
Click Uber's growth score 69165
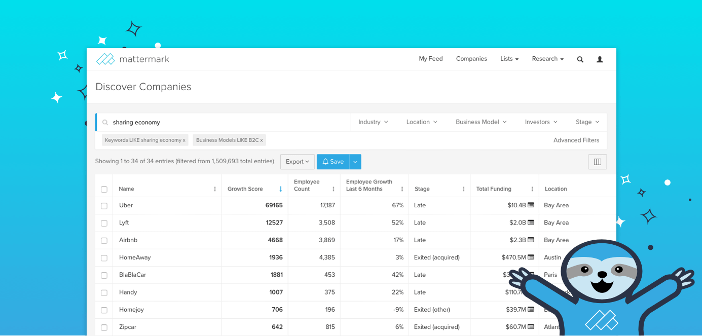point(274,205)
